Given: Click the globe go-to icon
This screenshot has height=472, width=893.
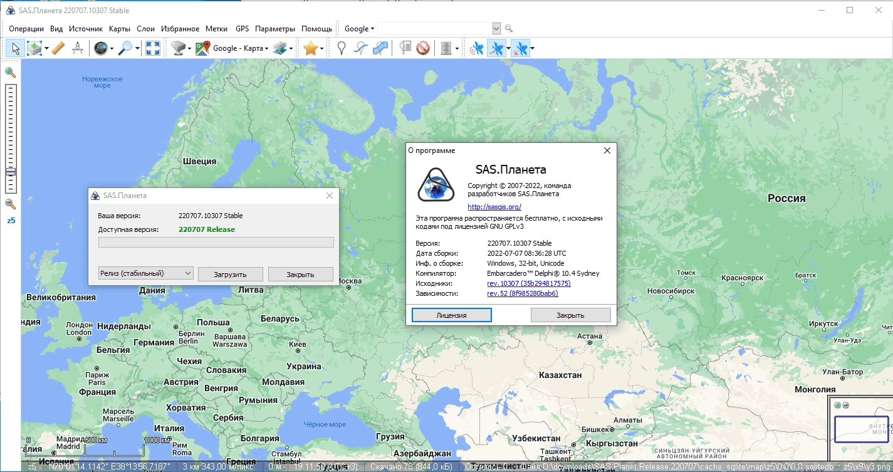Looking at the screenshot, I should click(x=100, y=48).
